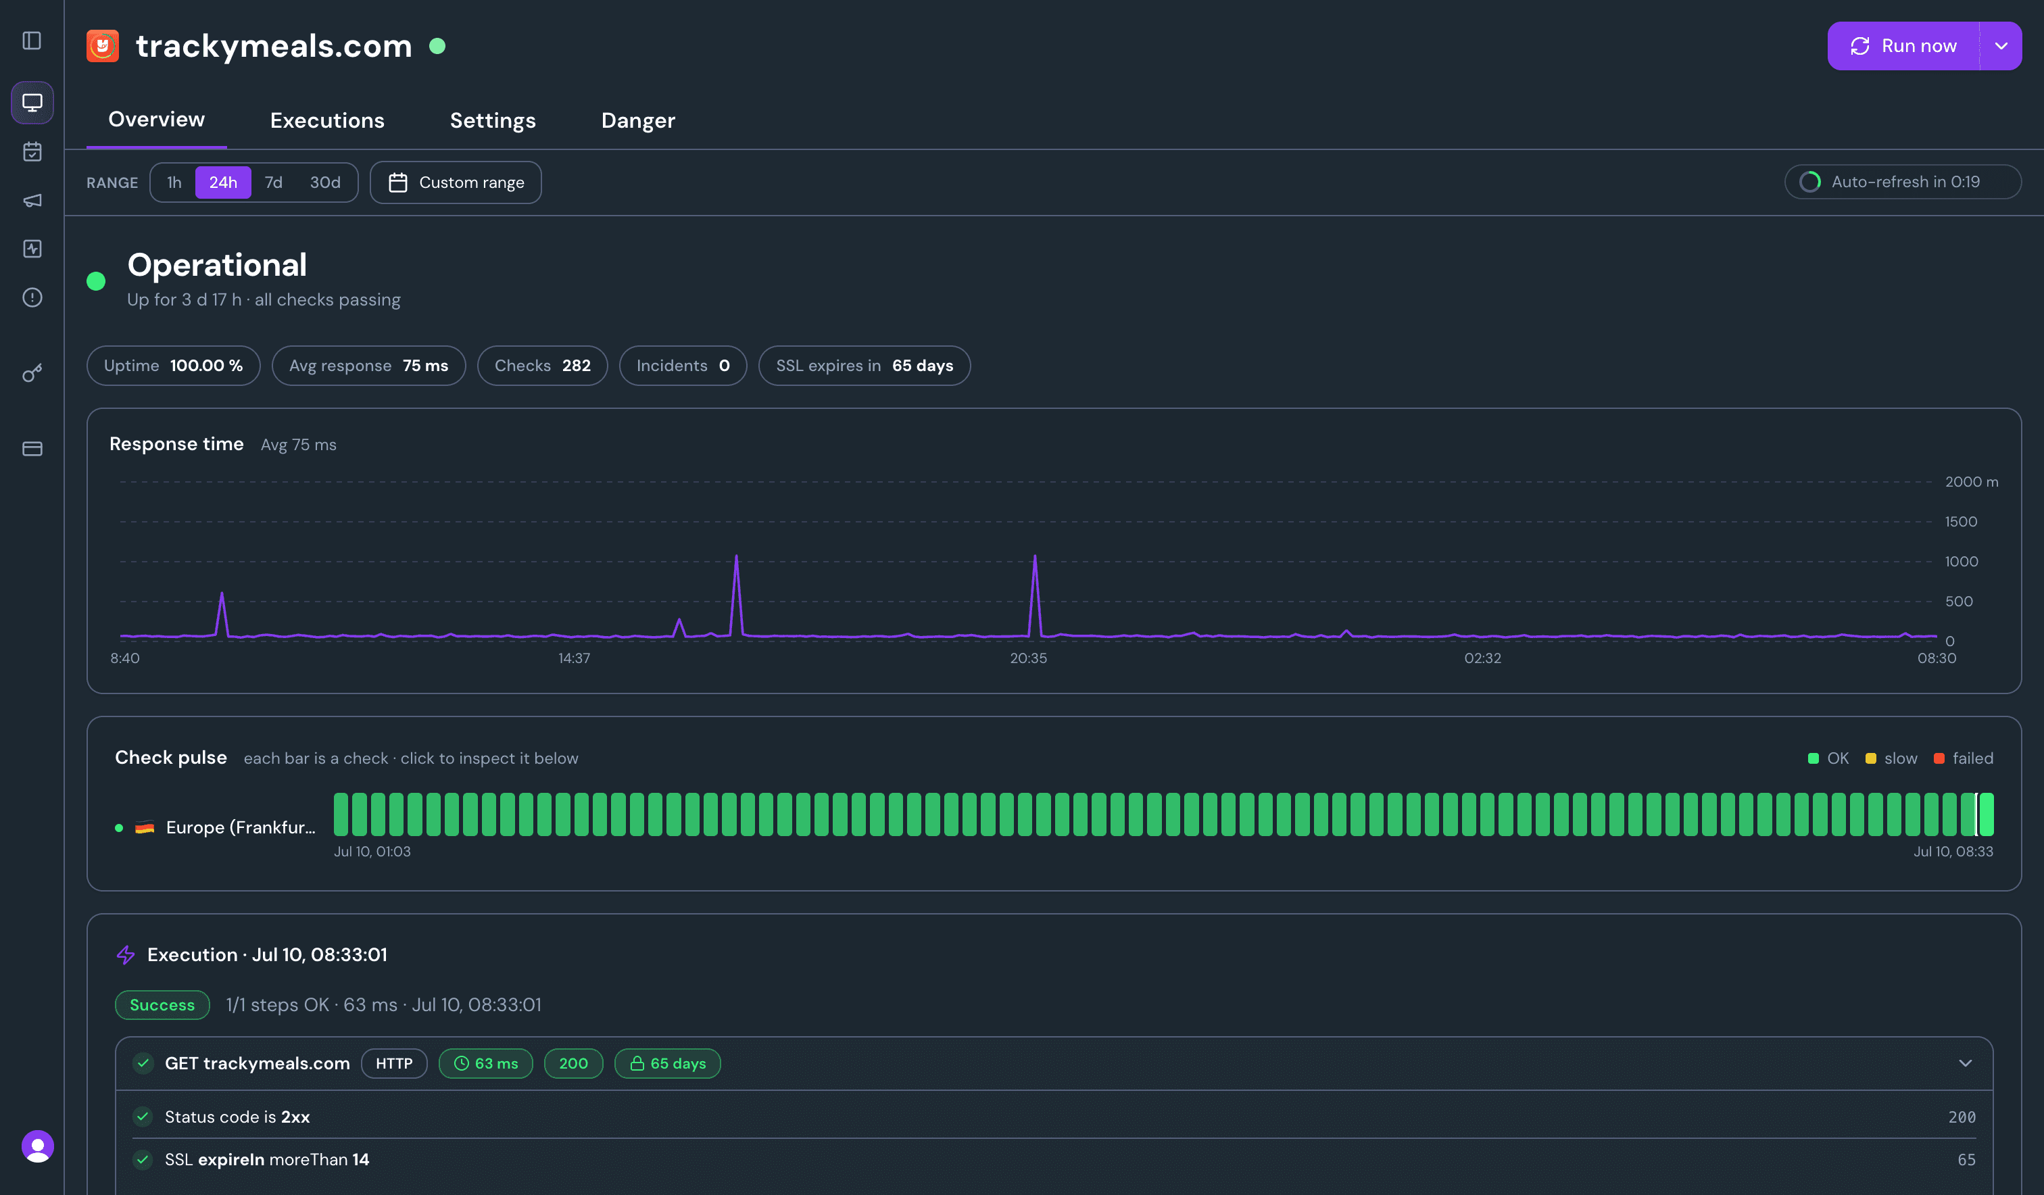Image resolution: width=2044 pixels, height=1195 pixels.
Task: Switch to the Executions tab
Action: (x=327, y=120)
